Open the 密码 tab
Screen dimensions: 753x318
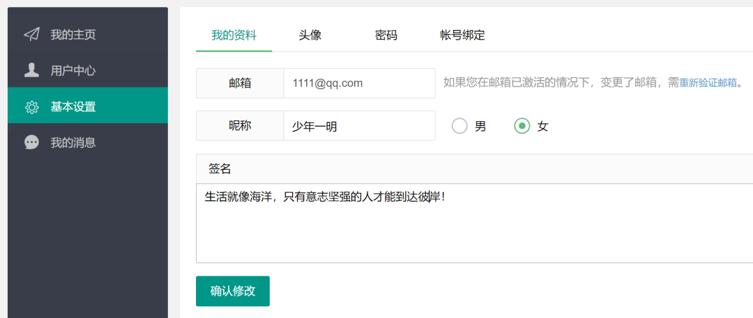tap(386, 35)
